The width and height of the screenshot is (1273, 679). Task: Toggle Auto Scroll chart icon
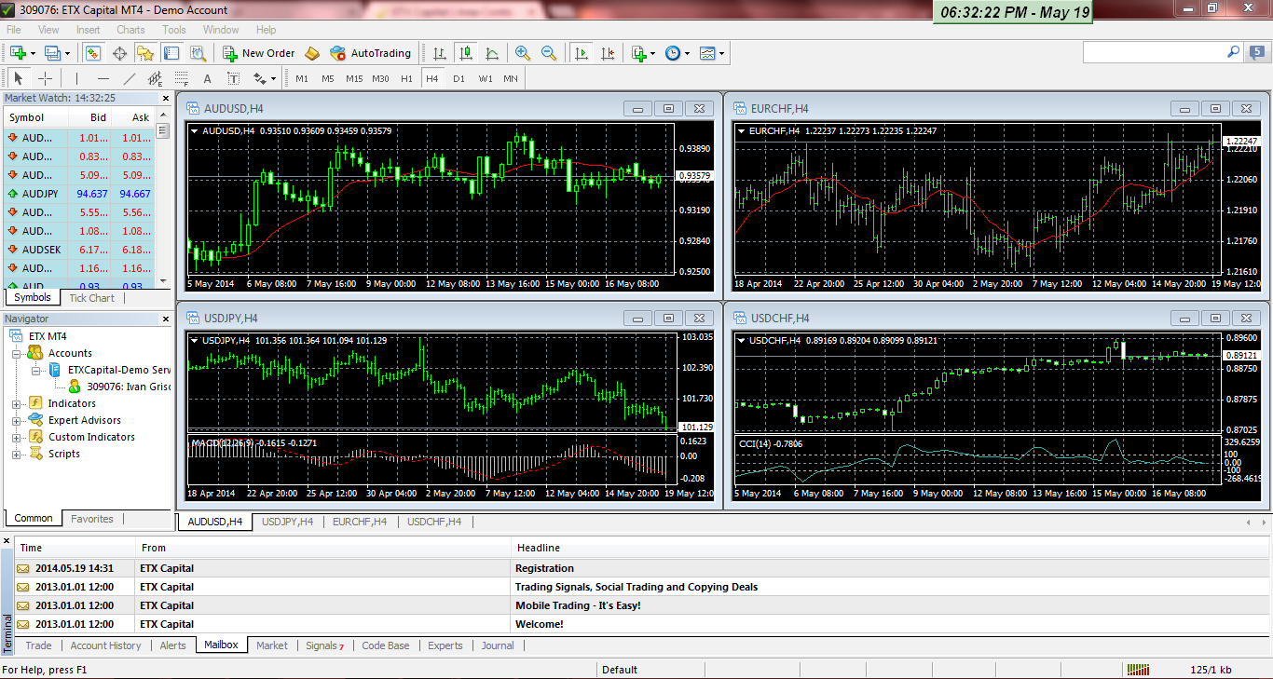[x=582, y=53]
